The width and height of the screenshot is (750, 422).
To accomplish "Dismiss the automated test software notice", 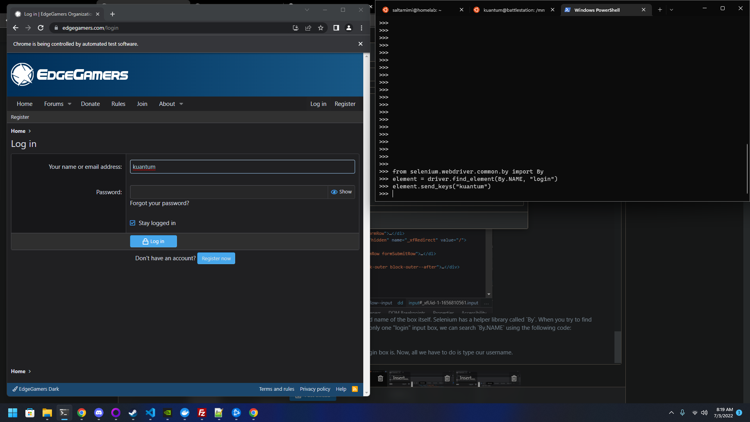I will point(361,44).
